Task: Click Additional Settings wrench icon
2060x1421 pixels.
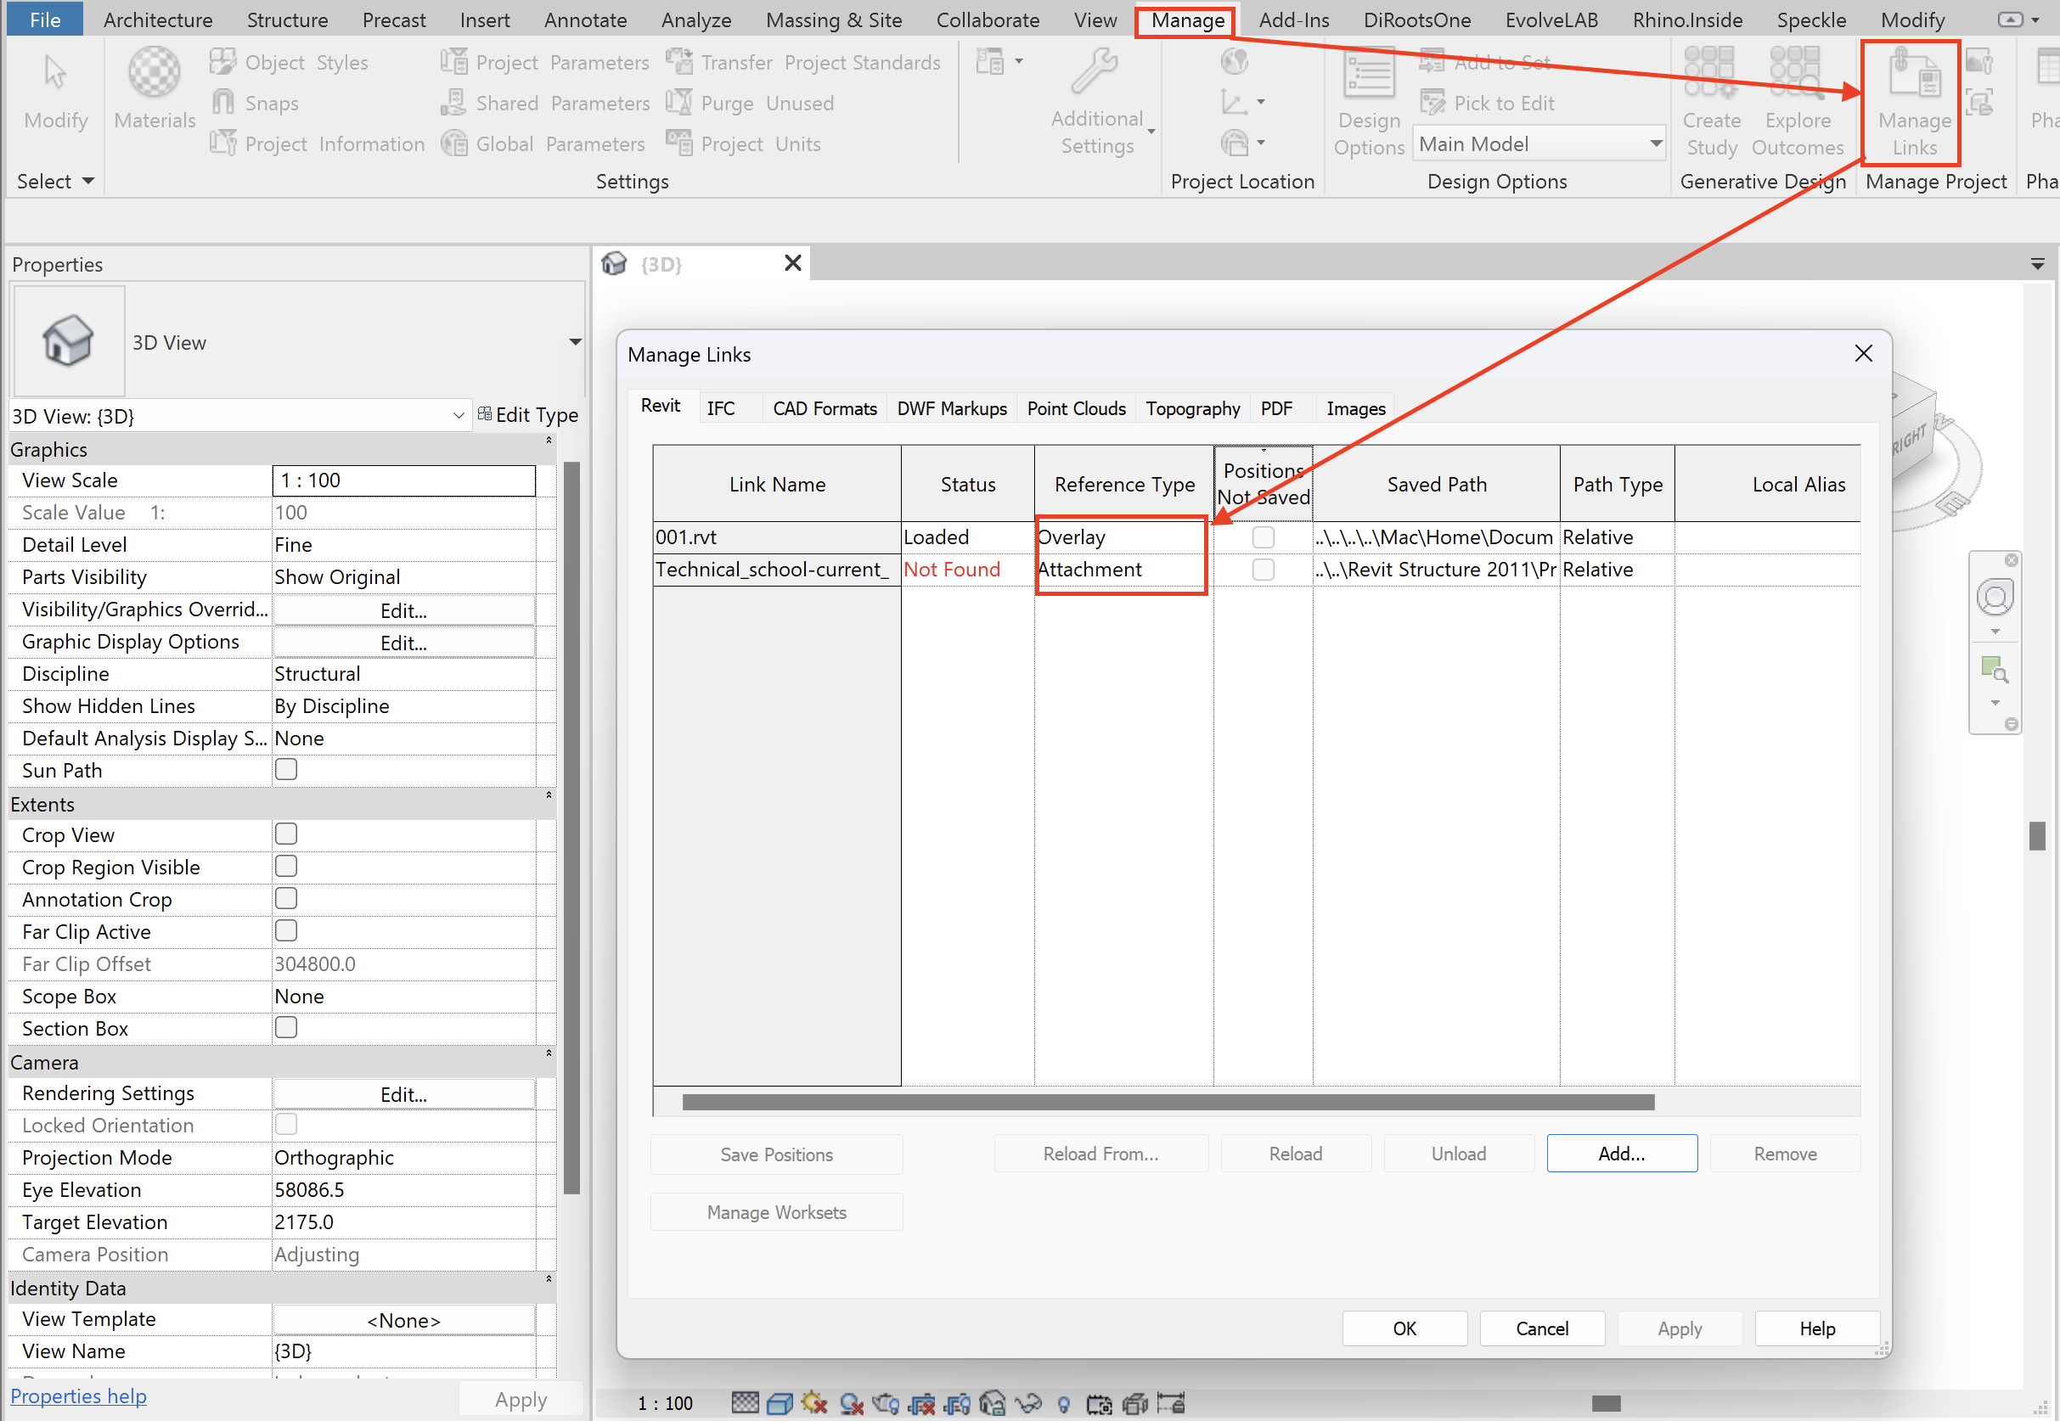Action: click(1095, 71)
